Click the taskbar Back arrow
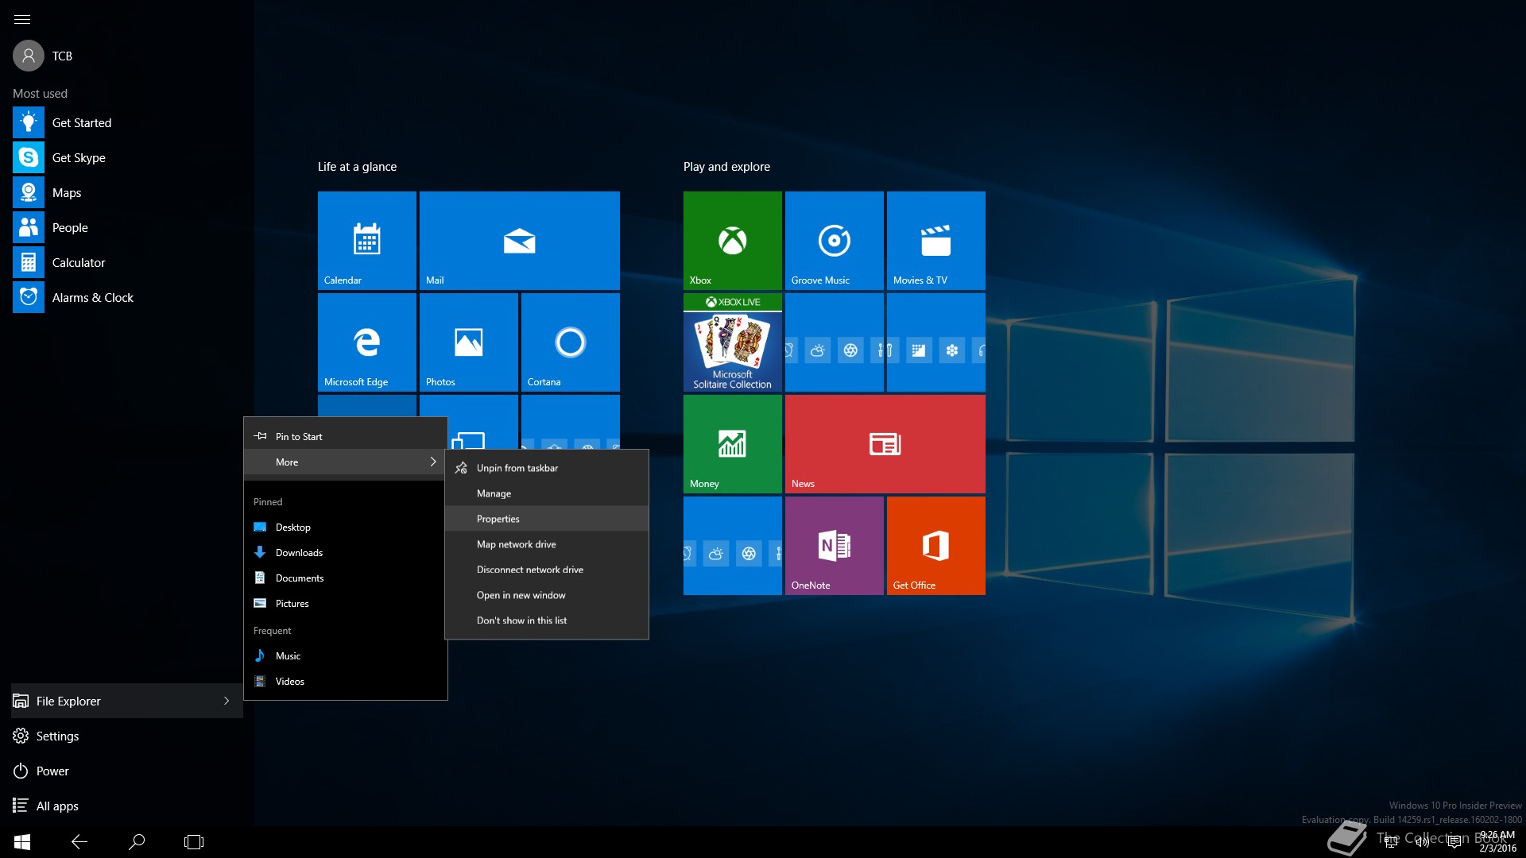Viewport: 1526px width, 858px height. [x=79, y=842]
